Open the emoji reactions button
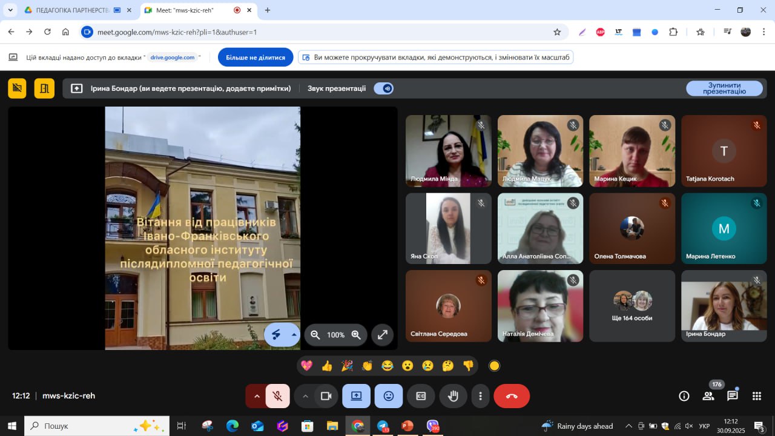 click(x=388, y=396)
